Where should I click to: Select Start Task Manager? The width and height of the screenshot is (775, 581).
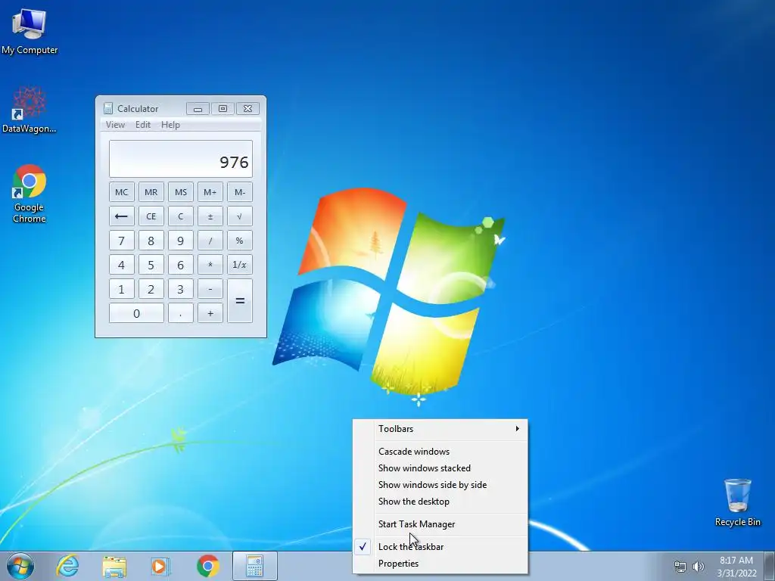(x=440, y=524)
